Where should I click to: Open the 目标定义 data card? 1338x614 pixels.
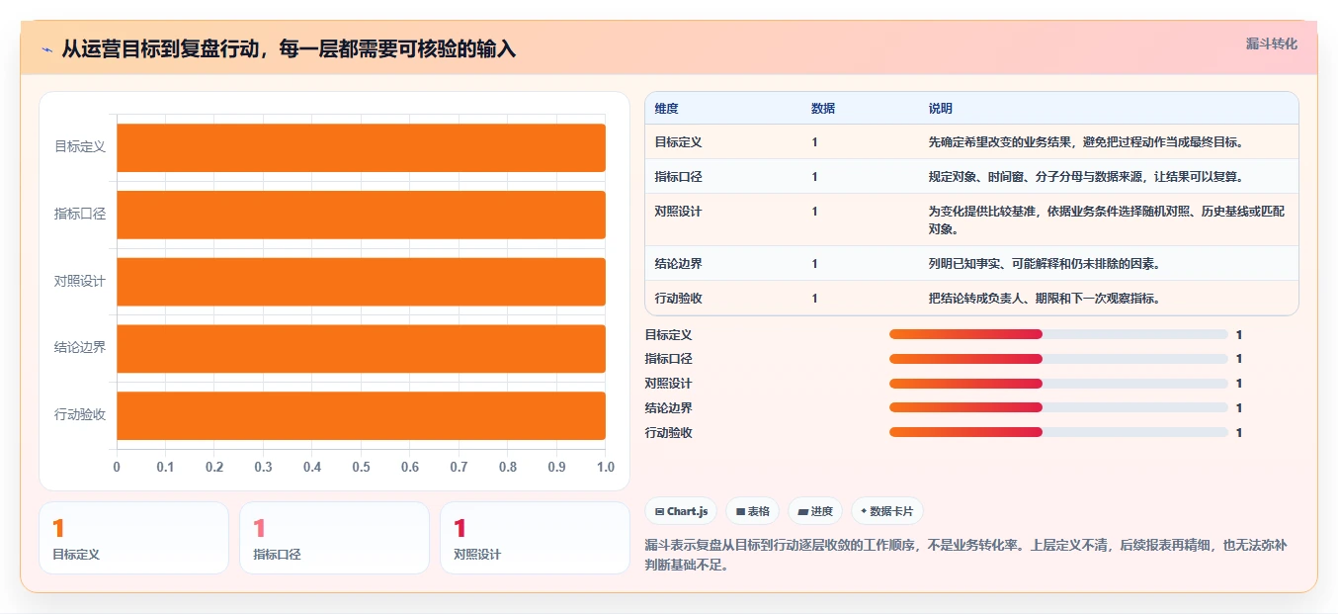pos(133,538)
